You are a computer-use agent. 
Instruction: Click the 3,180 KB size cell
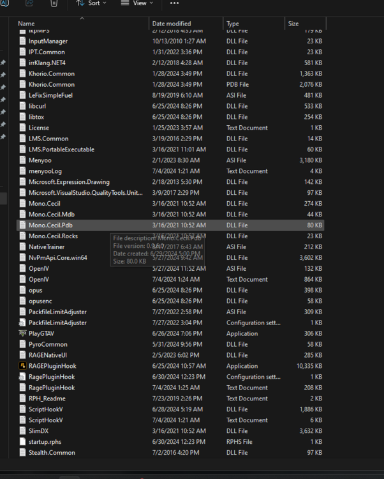[311, 160]
